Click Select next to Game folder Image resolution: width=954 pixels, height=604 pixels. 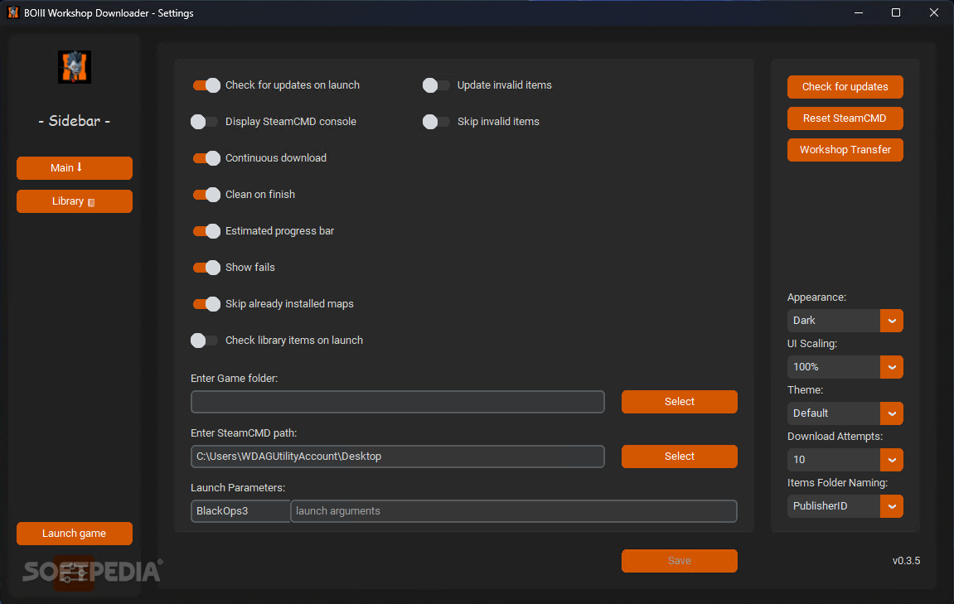[680, 402]
